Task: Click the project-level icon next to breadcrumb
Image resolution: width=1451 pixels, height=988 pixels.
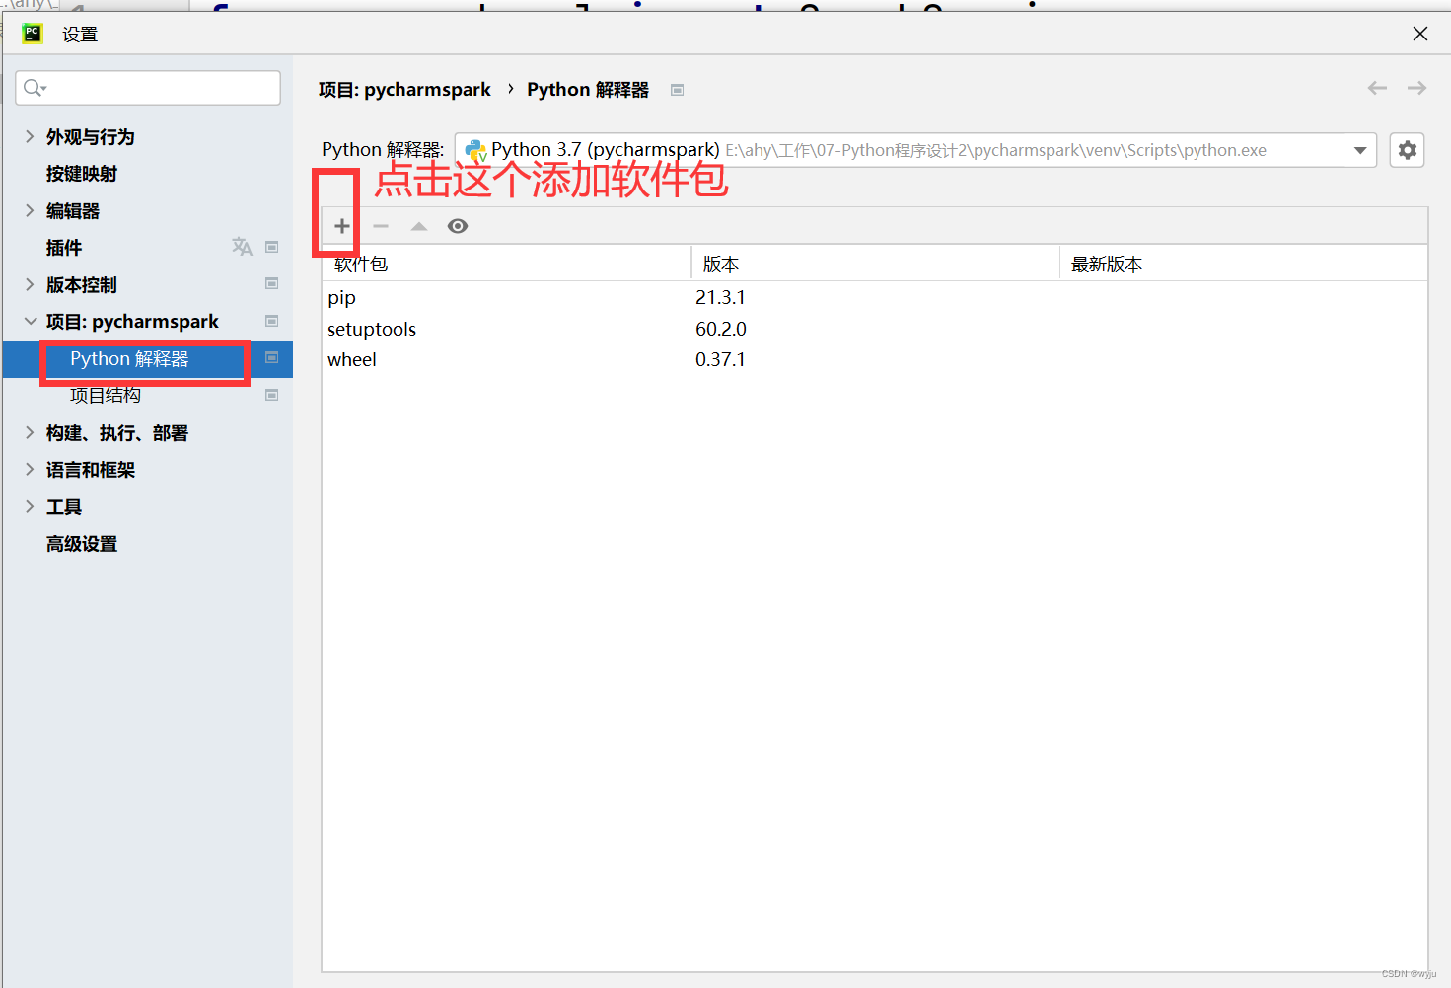Action: pyautogui.click(x=678, y=90)
